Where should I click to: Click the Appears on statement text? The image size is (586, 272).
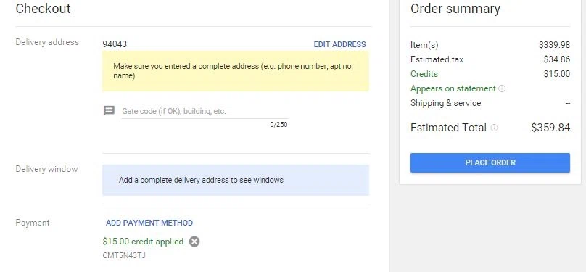[x=453, y=88]
